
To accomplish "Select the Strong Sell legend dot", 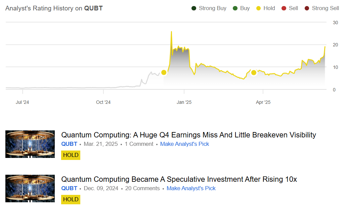I will pyautogui.click(x=307, y=8).
